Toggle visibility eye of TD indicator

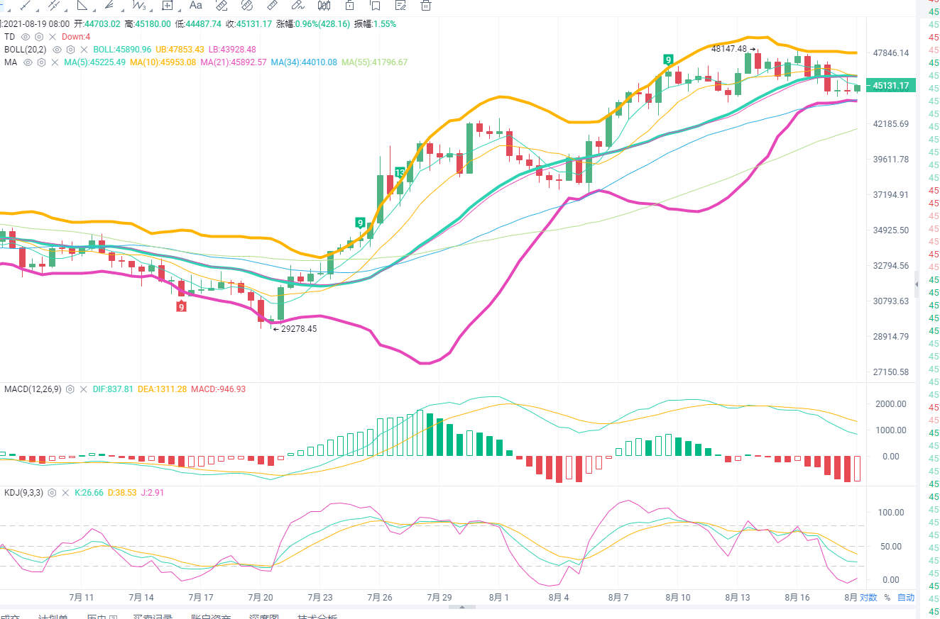point(26,37)
